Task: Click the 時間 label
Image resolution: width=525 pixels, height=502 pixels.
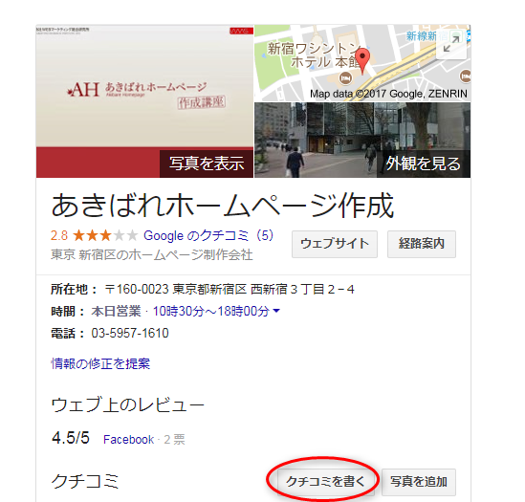Action: (68, 311)
